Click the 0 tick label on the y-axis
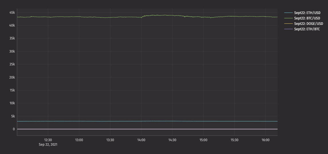 14,129
